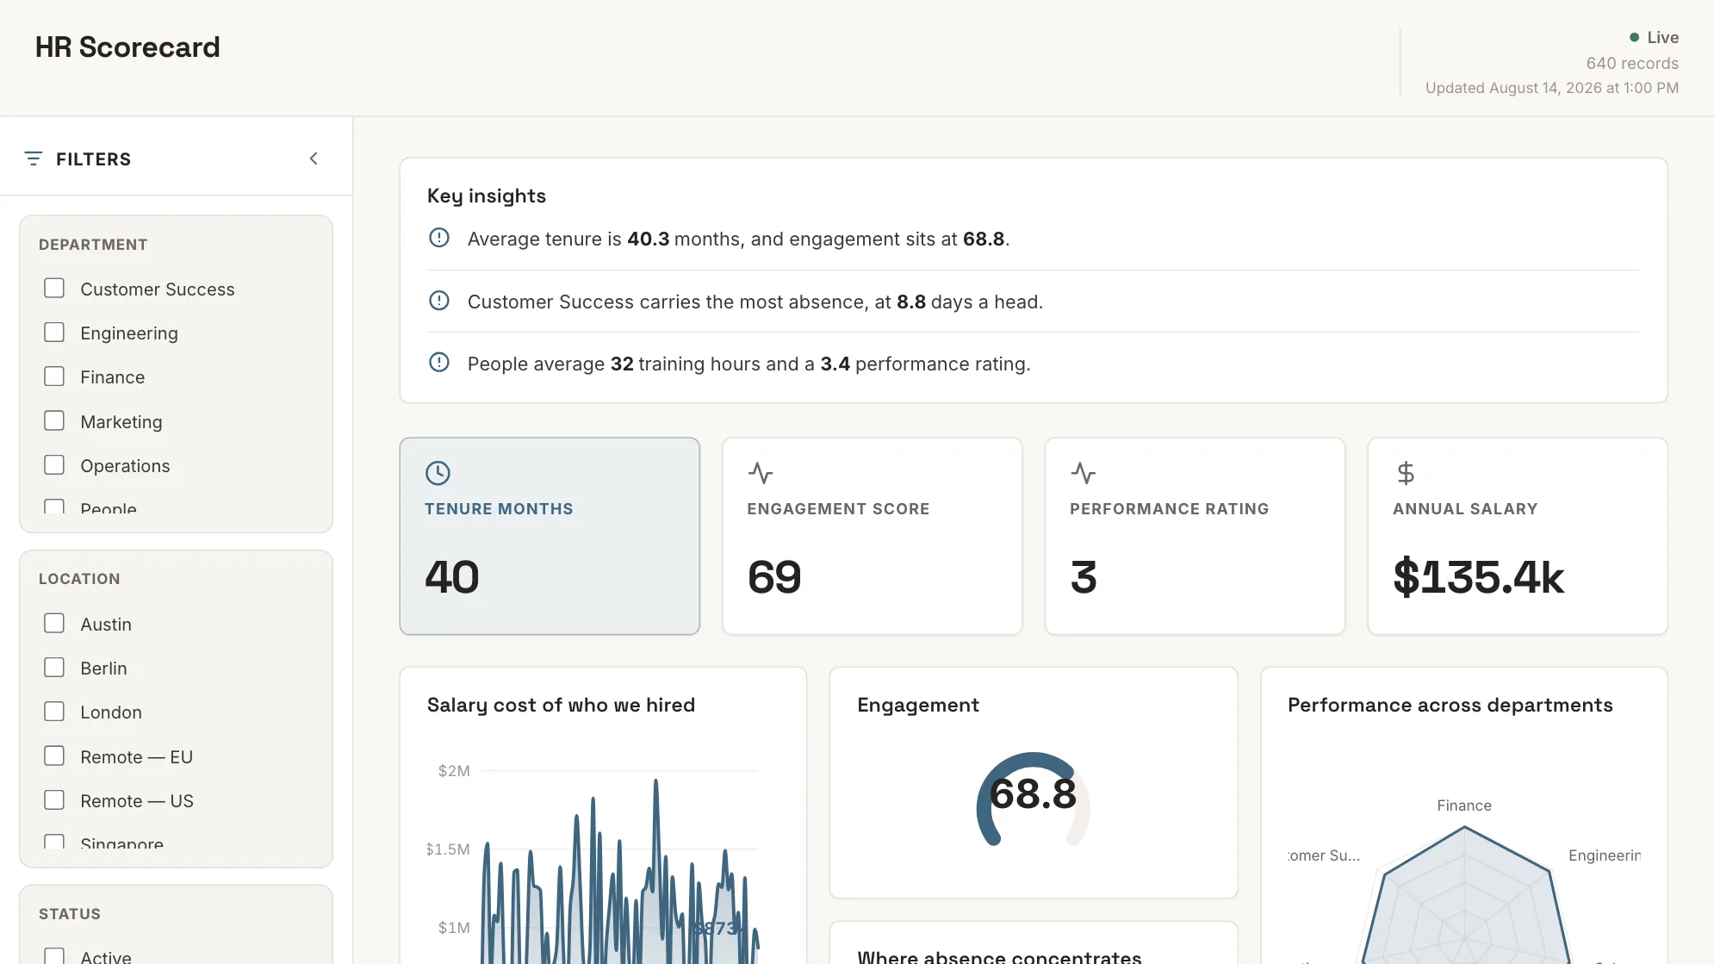Image resolution: width=1714 pixels, height=964 pixels.
Task: Click the info icon beside Customer Success absence insight
Action: [439, 301]
